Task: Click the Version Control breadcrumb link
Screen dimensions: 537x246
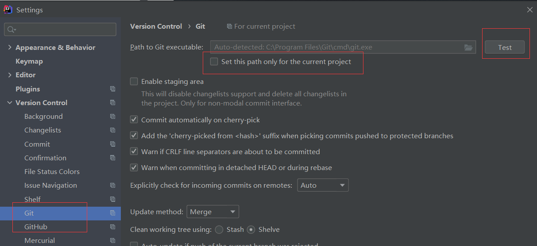Action: pyautogui.click(x=156, y=26)
